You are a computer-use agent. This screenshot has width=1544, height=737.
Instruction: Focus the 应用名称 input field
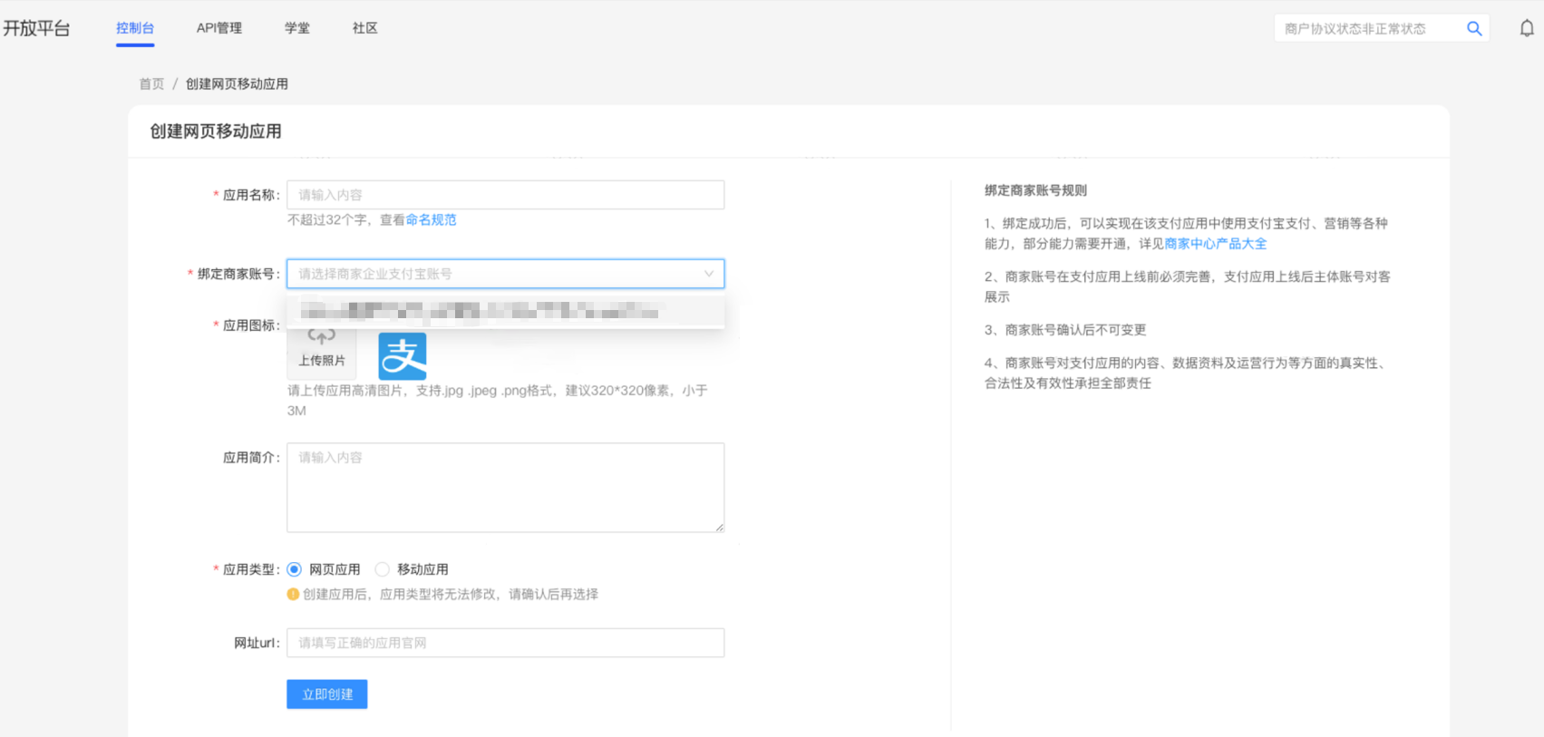point(505,195)
